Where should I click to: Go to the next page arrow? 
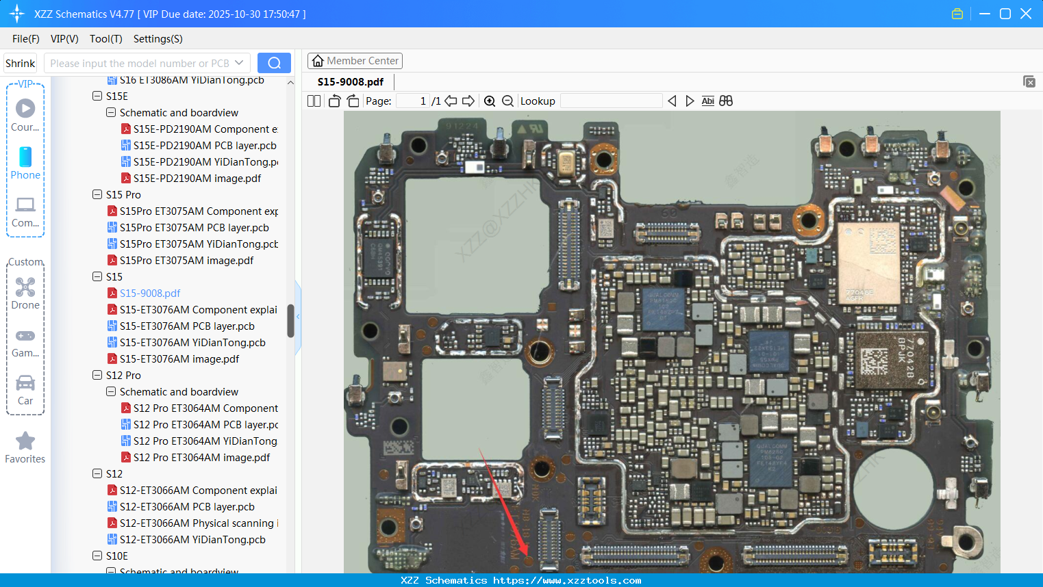pyautogui.click(x=468, y=101)
